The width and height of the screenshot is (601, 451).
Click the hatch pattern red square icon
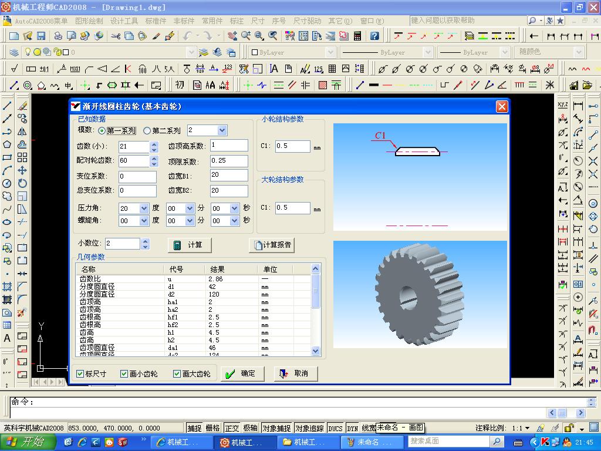tap(323, 85)
